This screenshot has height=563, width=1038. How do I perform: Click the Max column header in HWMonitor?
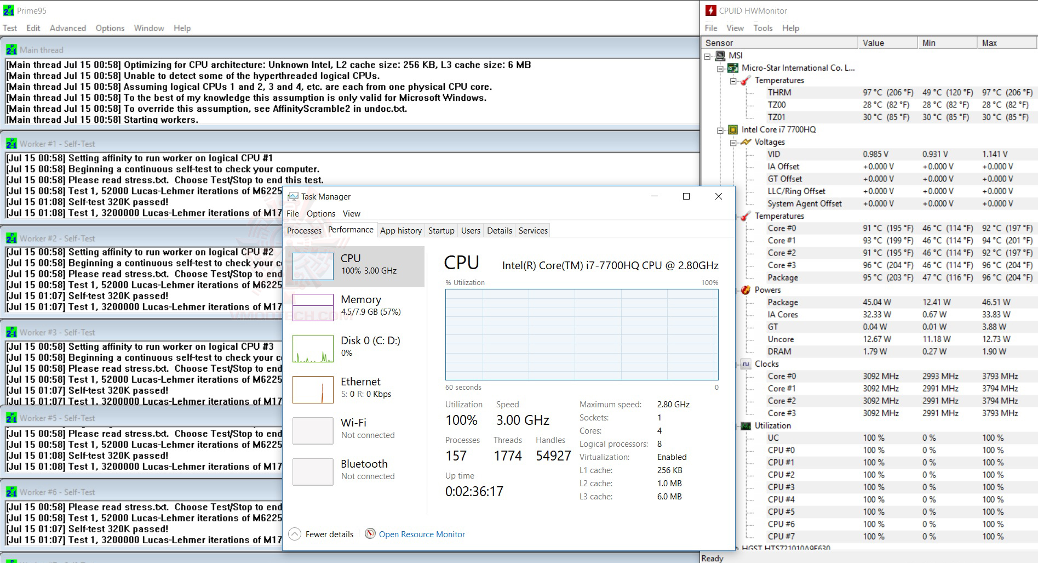tap(1007, 43)
